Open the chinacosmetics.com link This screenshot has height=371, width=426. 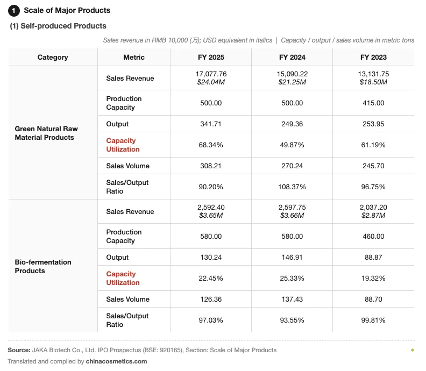[116, 361]
